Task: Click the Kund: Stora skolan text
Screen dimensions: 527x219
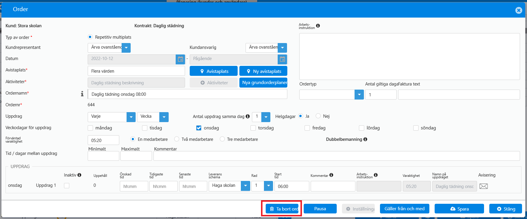Action: (x=23, y=26)
